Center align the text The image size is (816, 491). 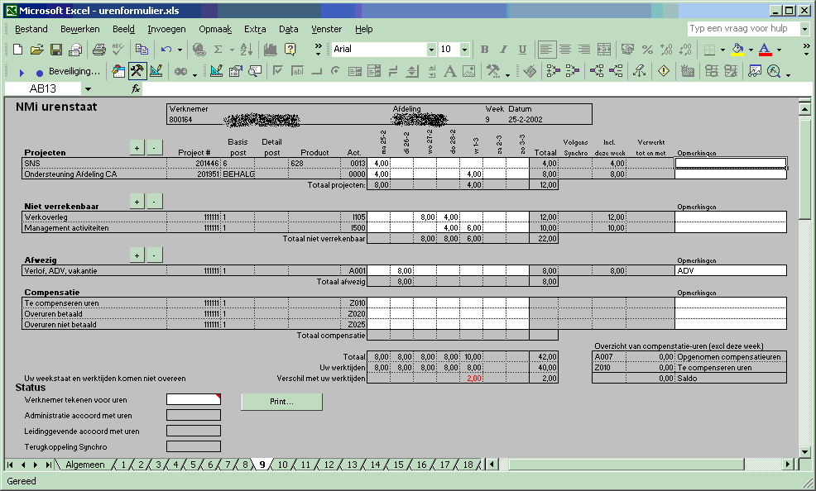[565, 50]
